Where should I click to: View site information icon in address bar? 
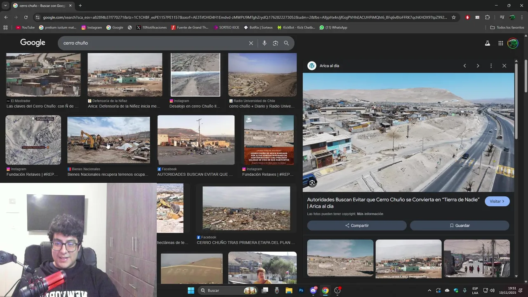pyautogui.click(x=38, y=17)
